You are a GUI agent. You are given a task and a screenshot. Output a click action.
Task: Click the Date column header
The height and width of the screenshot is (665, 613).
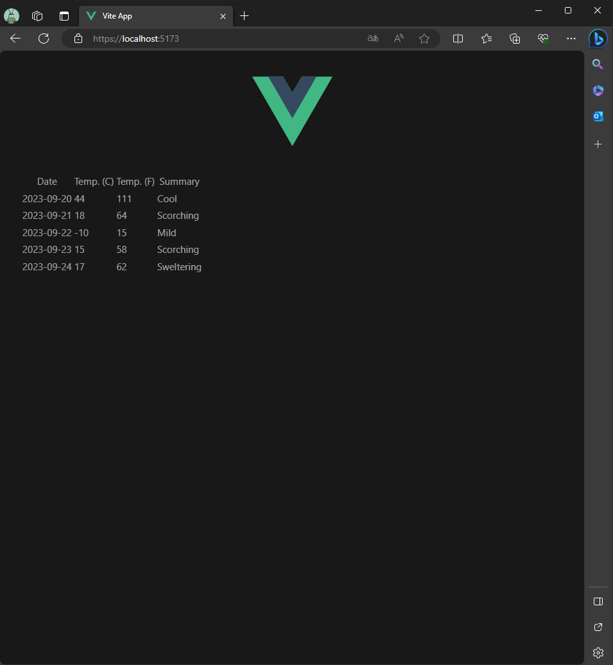47,182
